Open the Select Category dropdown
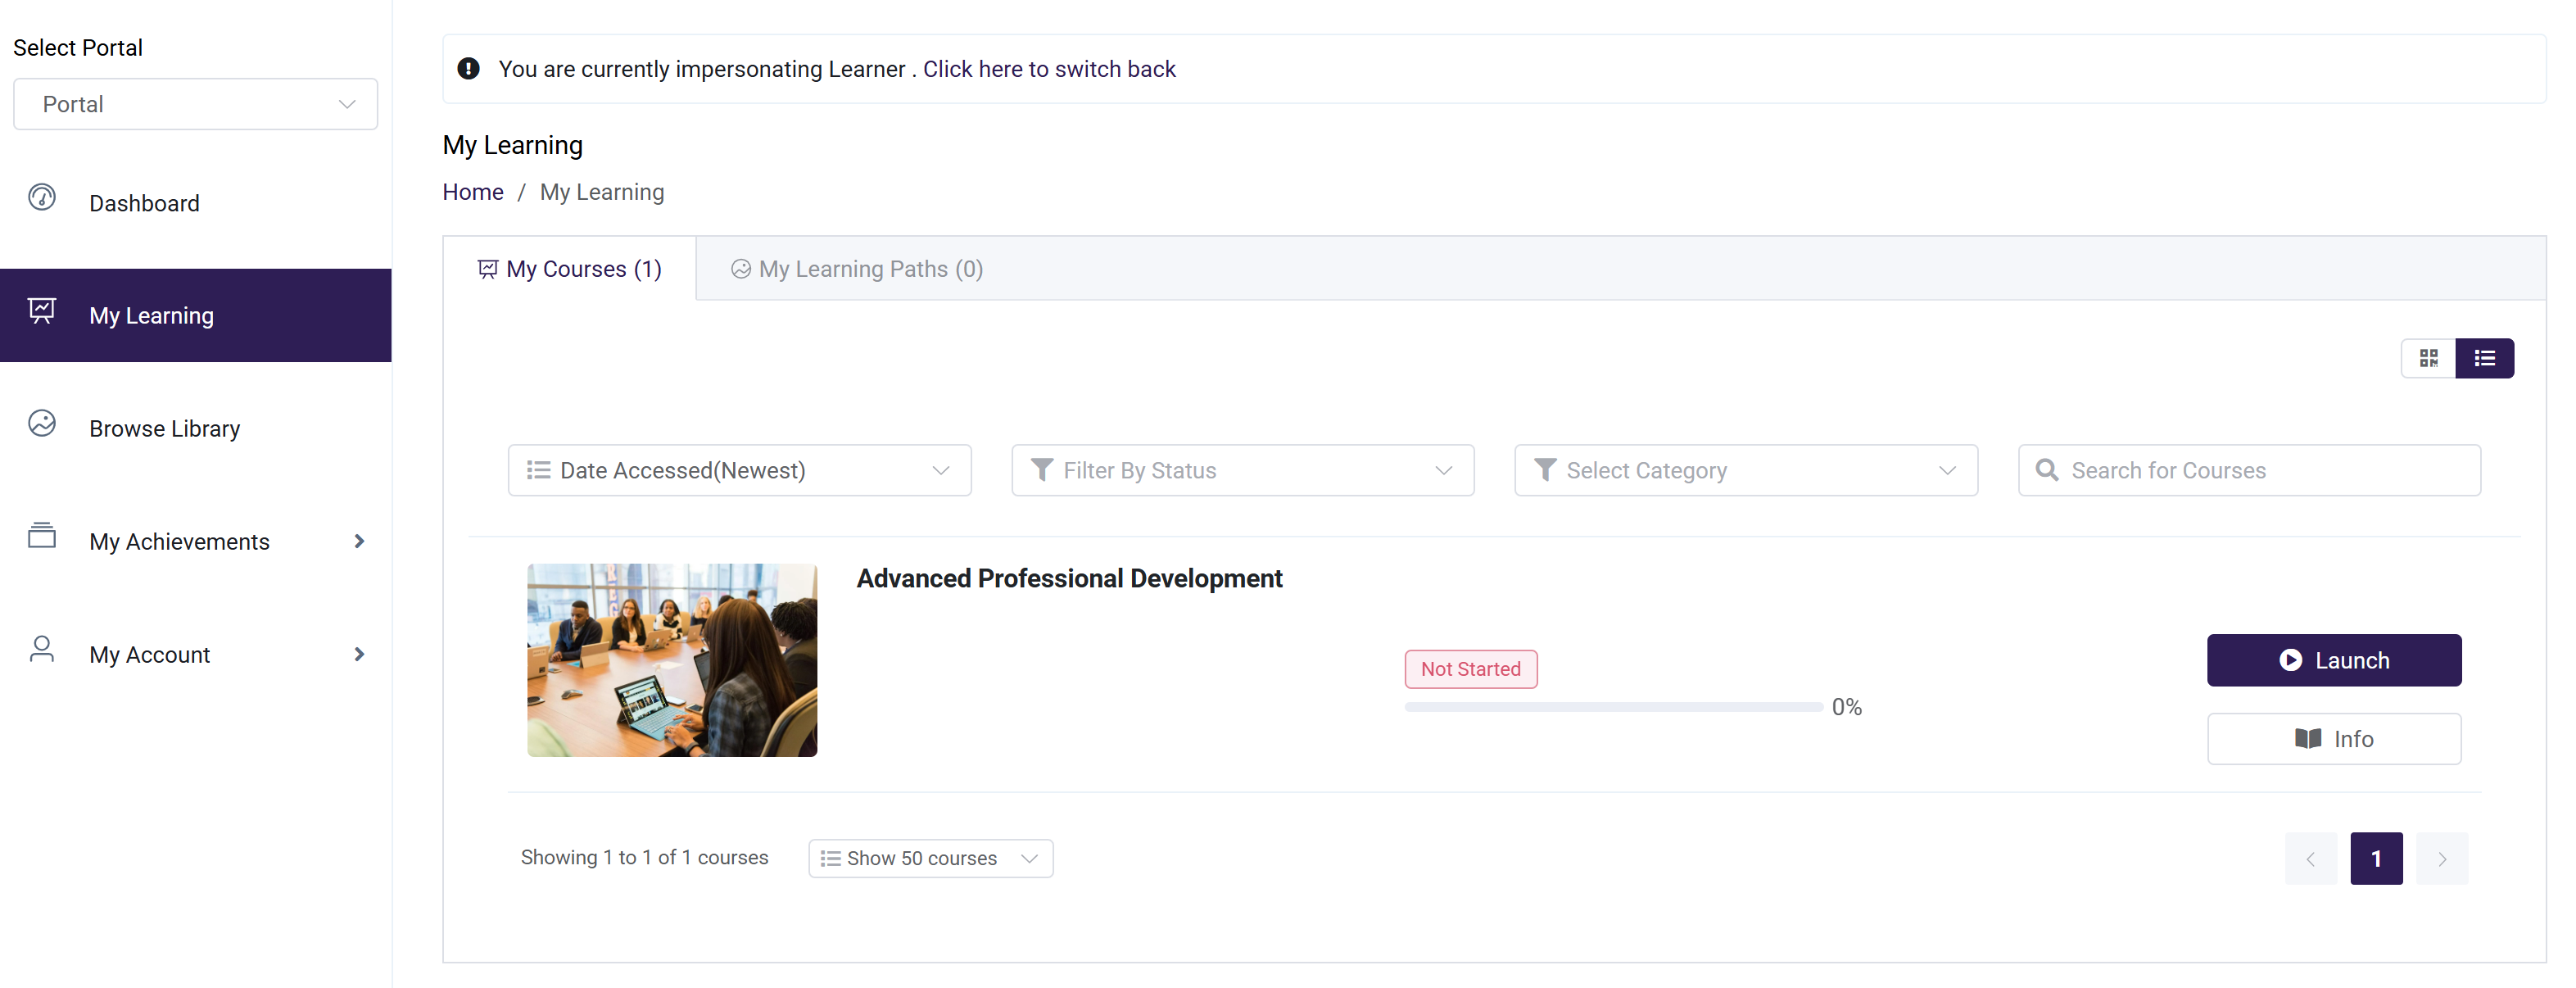2576x988 pixels. pos(1745,470)
